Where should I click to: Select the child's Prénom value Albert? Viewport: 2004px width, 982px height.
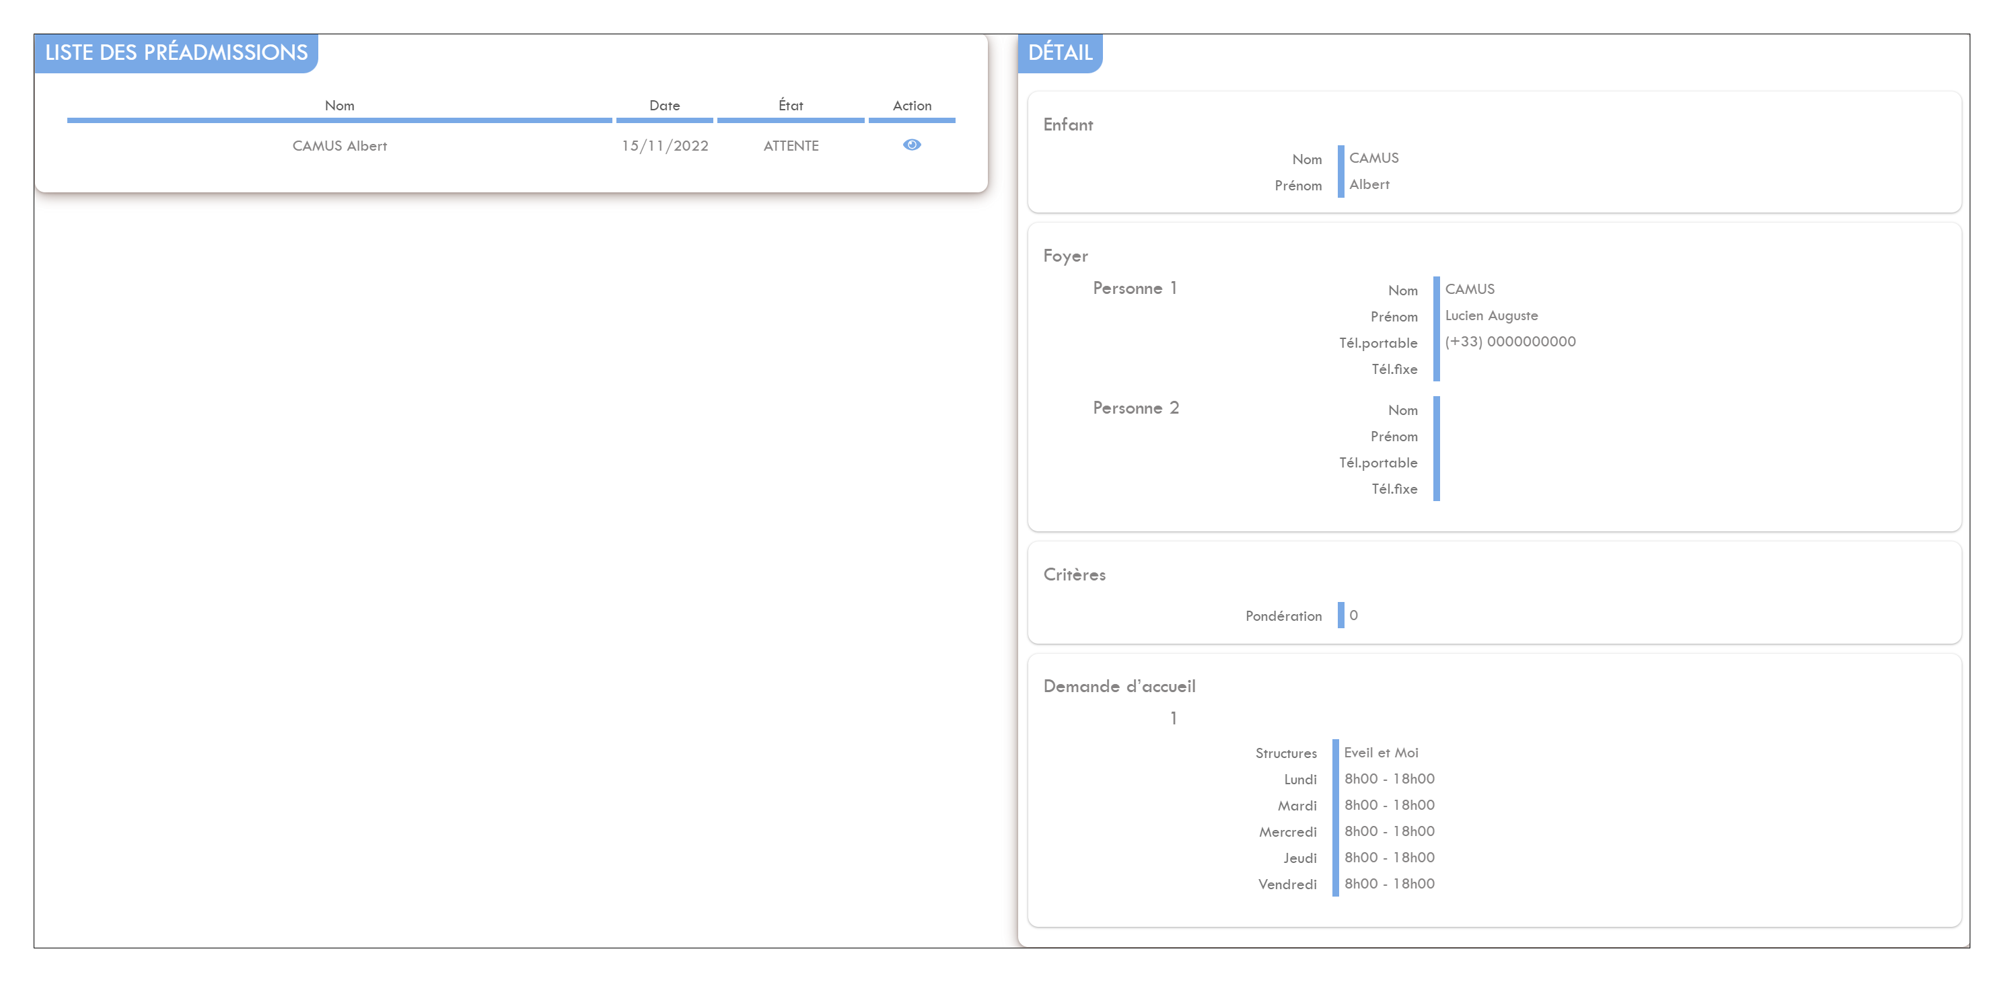(1369, 184)
